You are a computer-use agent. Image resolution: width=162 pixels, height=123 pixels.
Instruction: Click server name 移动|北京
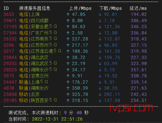pyautogui.click(x=29, y=94)
